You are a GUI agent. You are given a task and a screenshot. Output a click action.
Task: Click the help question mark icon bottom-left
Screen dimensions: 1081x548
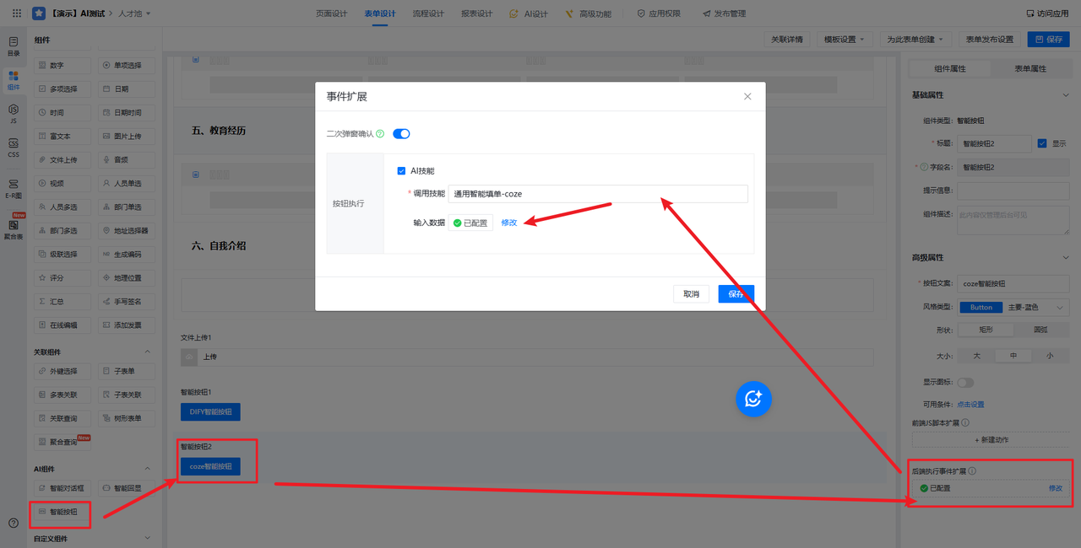point(14,523)
